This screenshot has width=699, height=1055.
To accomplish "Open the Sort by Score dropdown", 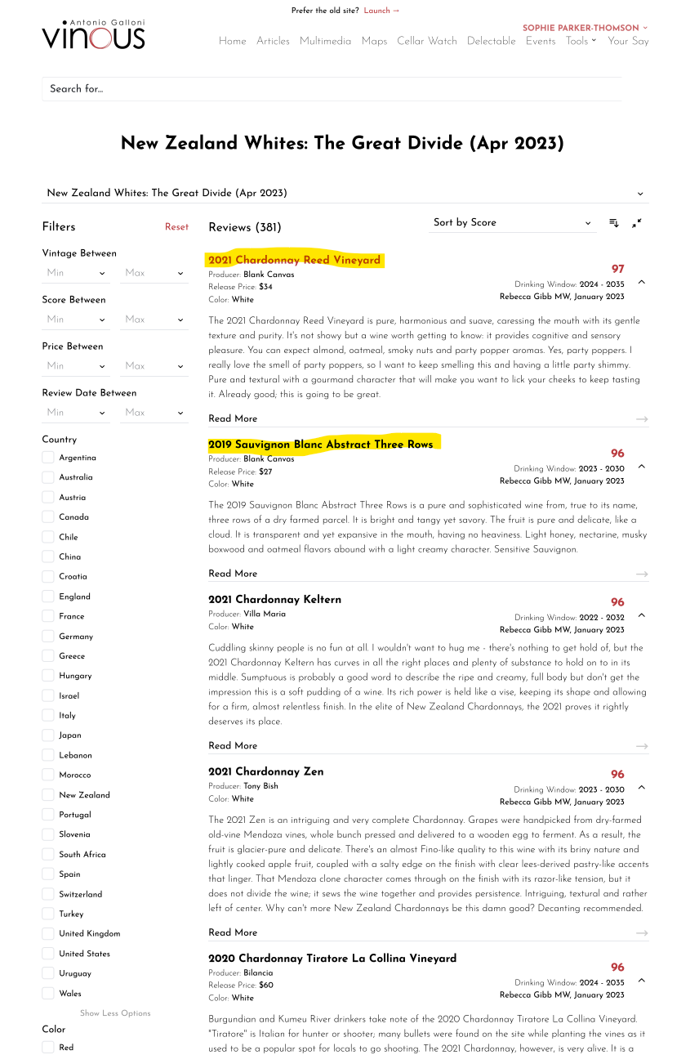I will (512, 223).
